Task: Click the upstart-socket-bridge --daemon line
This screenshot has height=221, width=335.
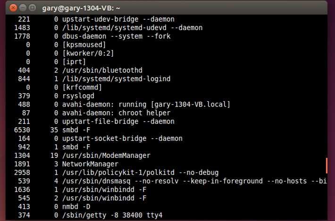Action: tap(122, 139)
